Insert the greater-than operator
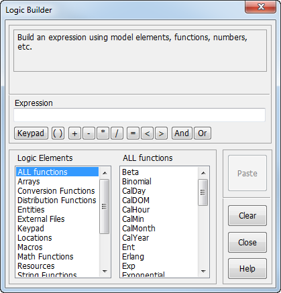The image size is (281, 293). (x=161, y=133)
